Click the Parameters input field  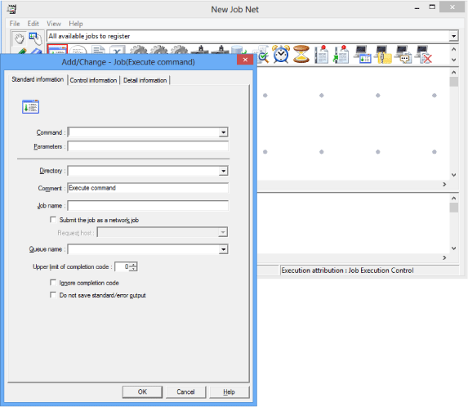[148, 146]
